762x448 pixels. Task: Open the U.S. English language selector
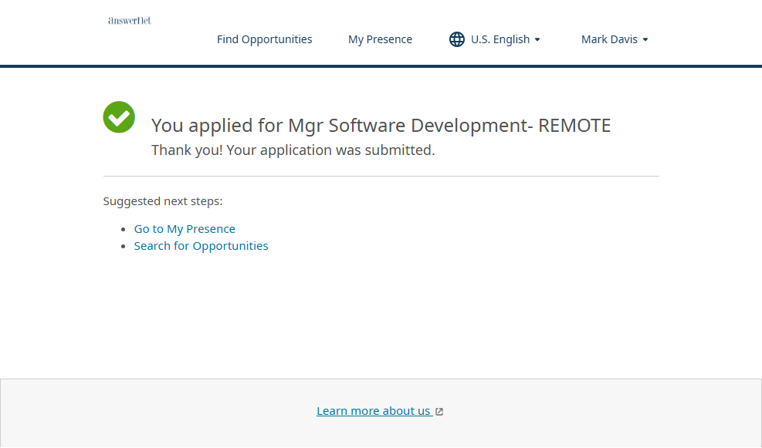tap(500, 39)
